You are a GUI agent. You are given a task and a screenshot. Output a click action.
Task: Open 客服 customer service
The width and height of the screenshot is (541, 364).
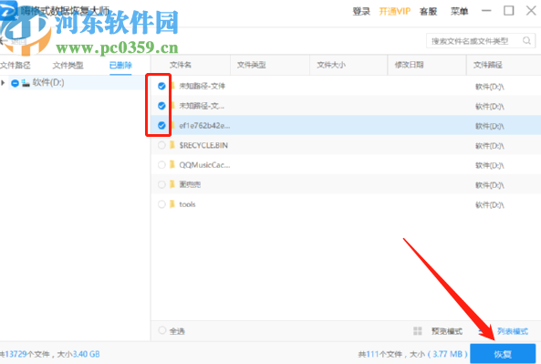(x=428, y=11)
